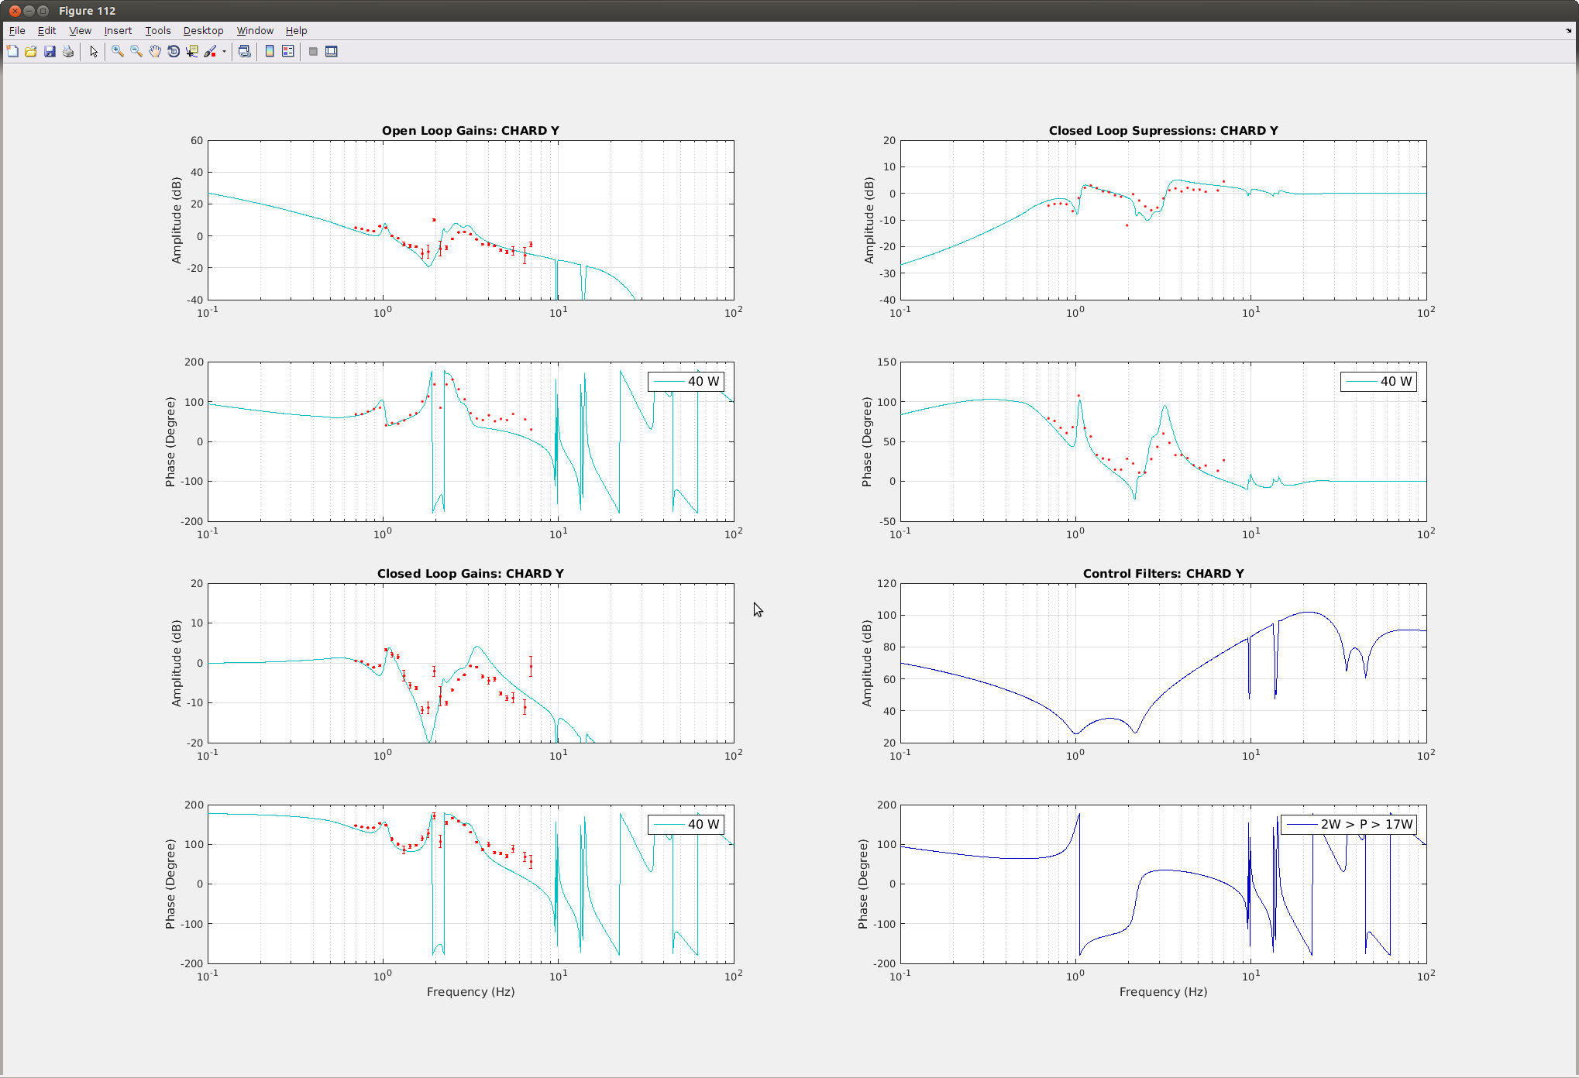Click Amplitude (dB) label of Open Loop Gains plot
Screen dimensions: 1579x1078
(177, 221)
